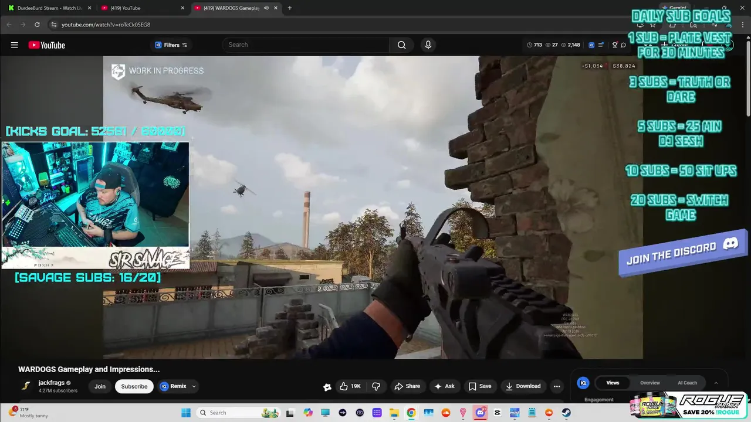The image size is (751, 422).
Task: Open the vidIQ list icon in the stats bar
Action: (601, 45)
